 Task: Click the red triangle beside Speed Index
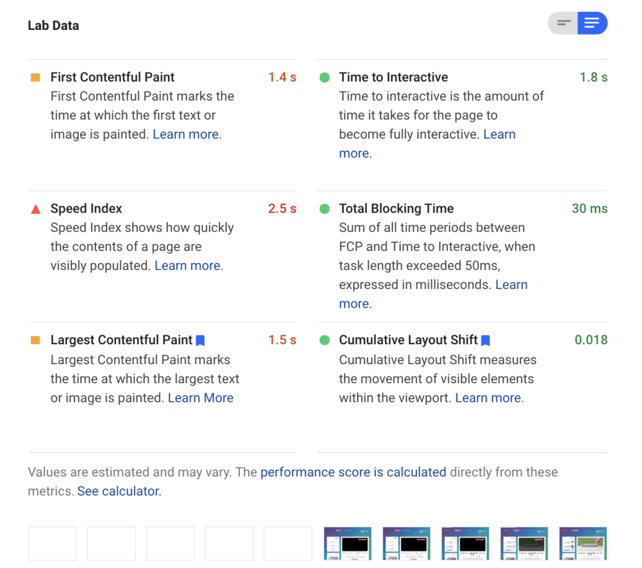coord(36,209)
